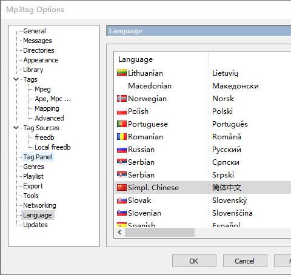Choose Macedonian from the language list
This screenshot has height=275, width=291.
(203, 86)
